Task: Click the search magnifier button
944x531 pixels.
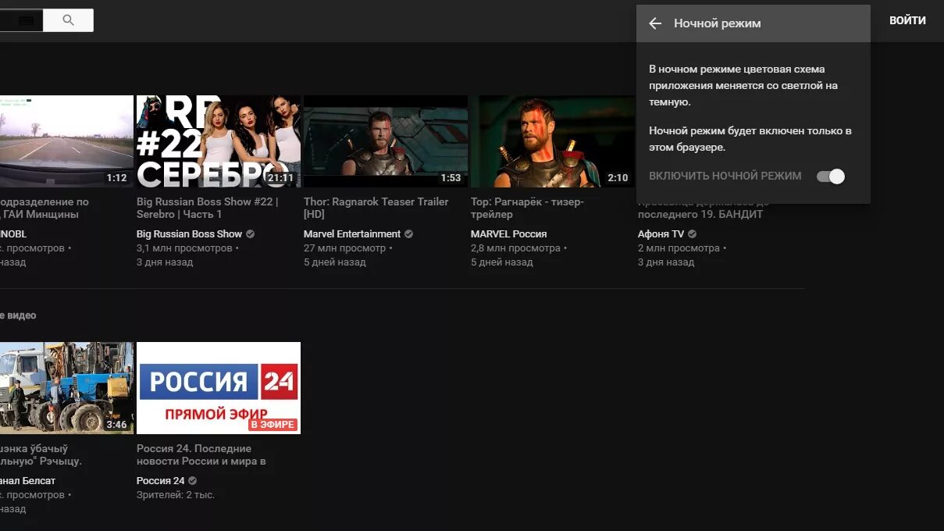Action: point(68,20)
